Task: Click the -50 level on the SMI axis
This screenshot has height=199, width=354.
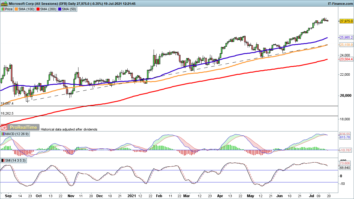Action: [x=342, y=184]
